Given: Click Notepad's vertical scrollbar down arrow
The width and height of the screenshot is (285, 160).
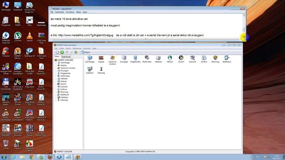Looking at the screenshot, I should pos(244,36).
